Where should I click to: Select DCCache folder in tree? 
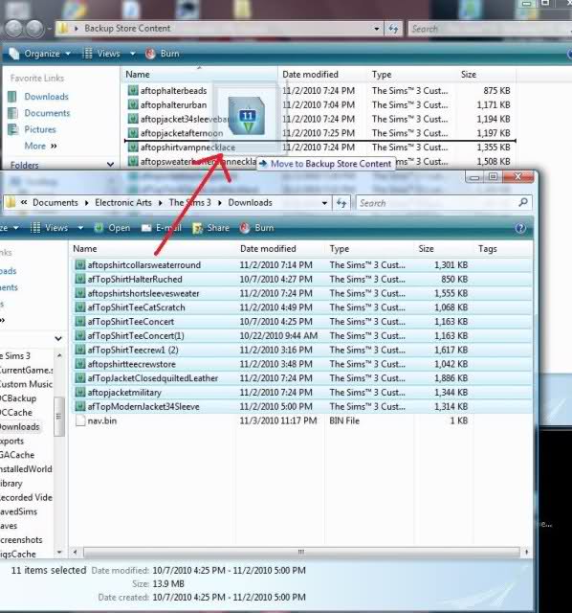click(16, 413)
